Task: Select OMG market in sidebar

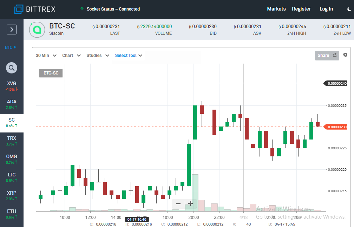Action: tap(12, 160)
